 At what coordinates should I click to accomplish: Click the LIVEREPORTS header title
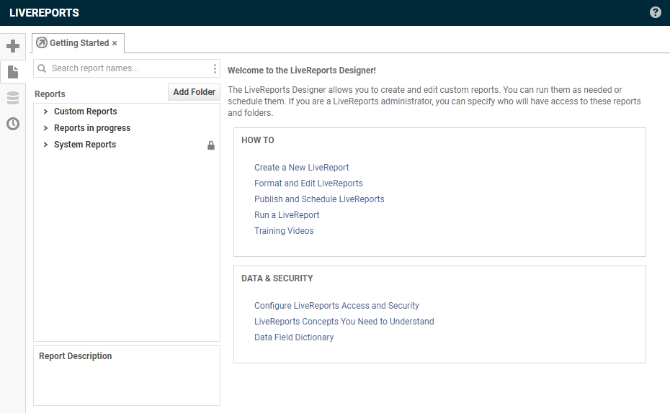(44, 13)
